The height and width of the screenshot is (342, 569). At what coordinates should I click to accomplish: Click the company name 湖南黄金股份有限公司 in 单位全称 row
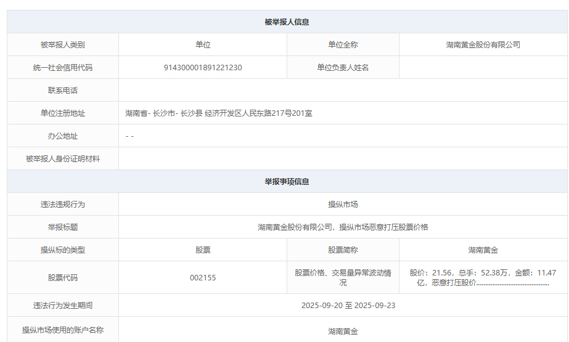point(483,44)
